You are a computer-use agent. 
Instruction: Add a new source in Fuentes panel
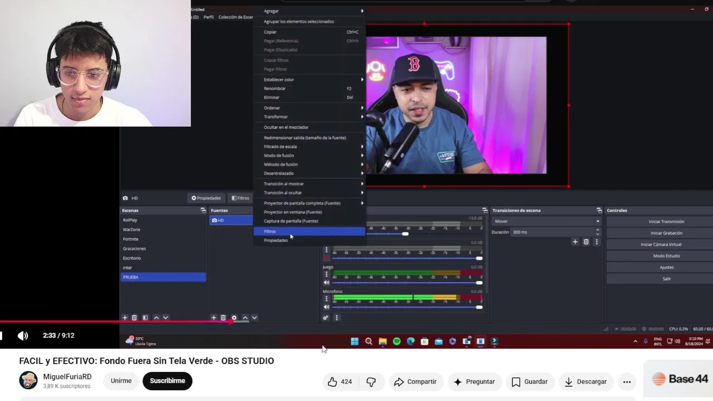(x=213, y=317)
